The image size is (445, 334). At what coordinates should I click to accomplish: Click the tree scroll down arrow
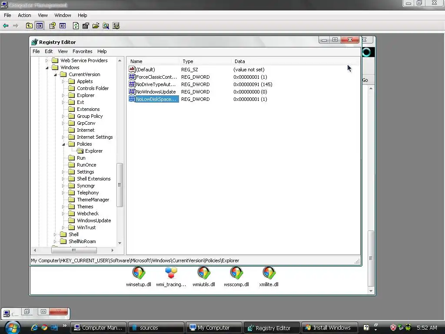coord(120,243)
